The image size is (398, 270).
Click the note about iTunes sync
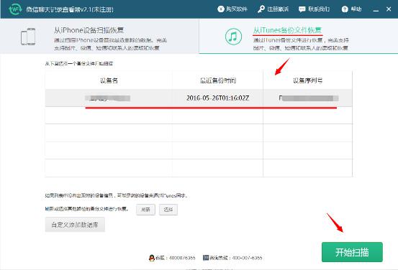coord(117,195)
